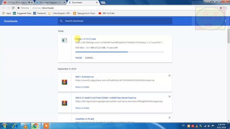Click the tsetup download progress bar
This screenshot has height=129, width=230.
click(120, 52)
